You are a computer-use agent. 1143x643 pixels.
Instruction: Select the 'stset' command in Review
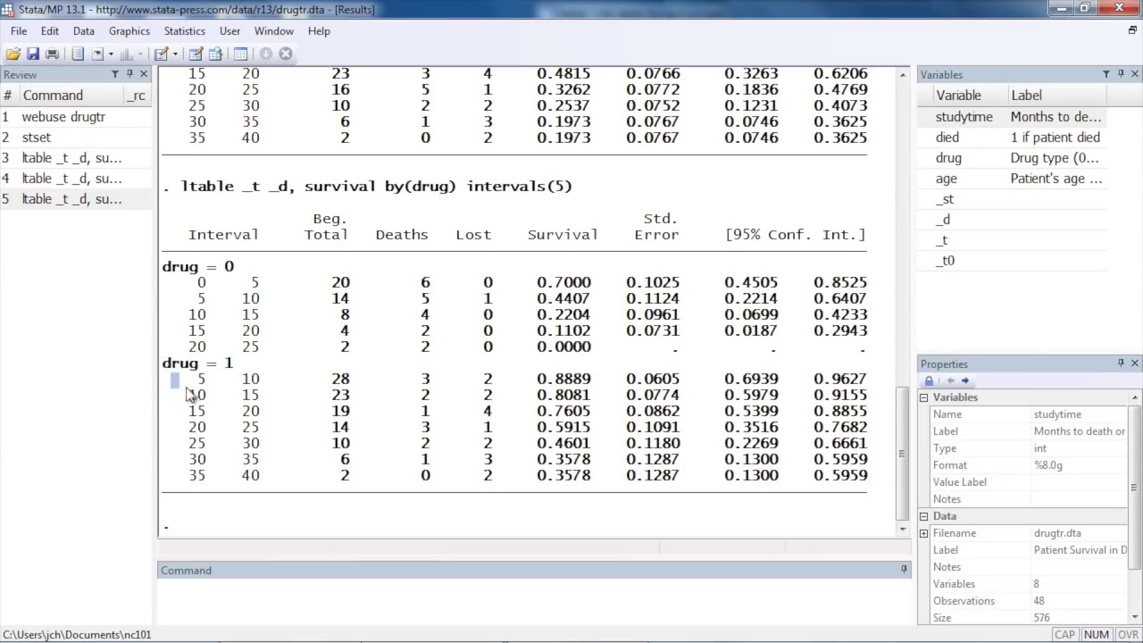[76, 138]
